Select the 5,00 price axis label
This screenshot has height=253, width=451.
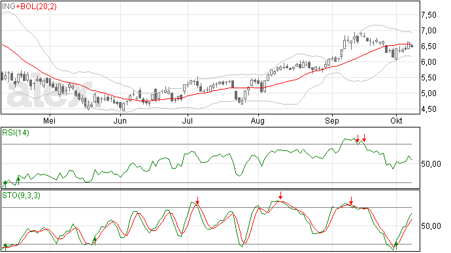click(429, 93)
